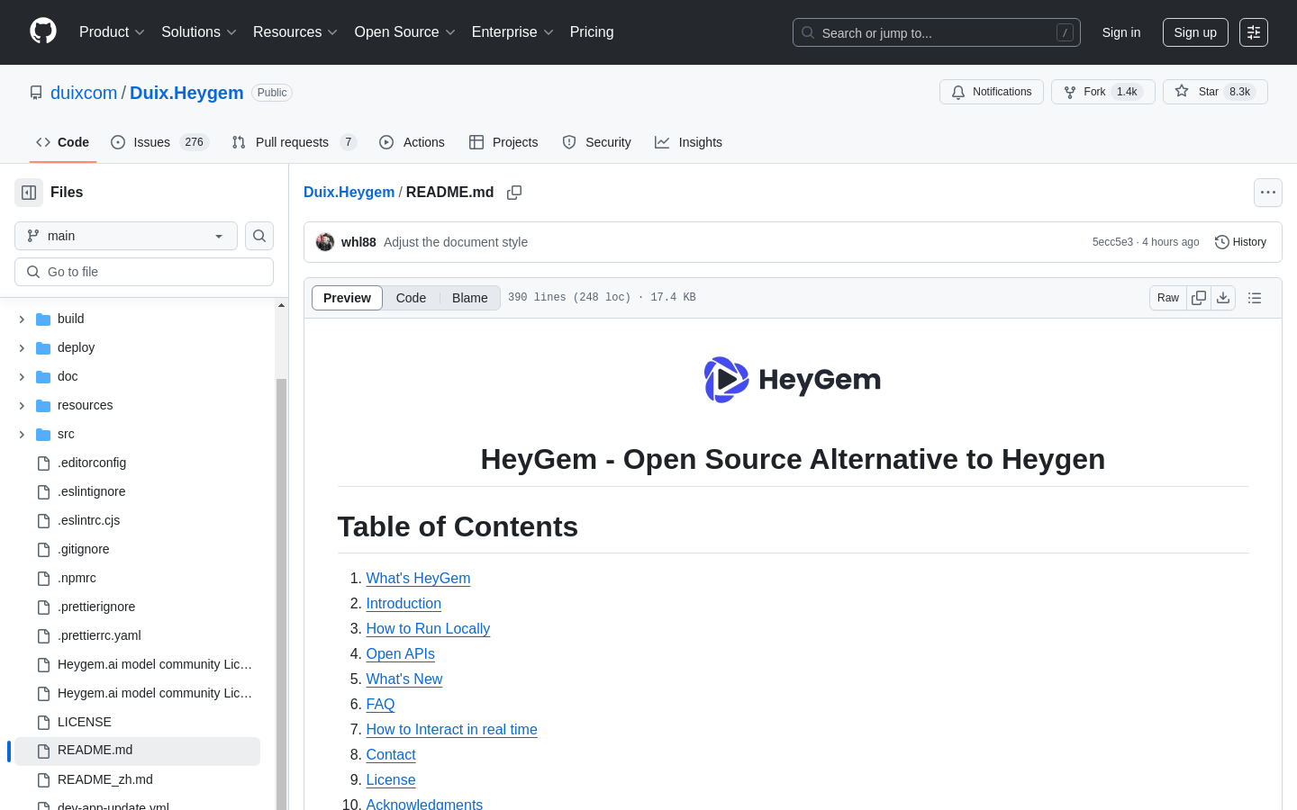
Task: Download the raw file icon
Action: click(1223, 298)
